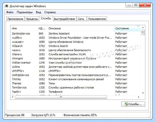This screenshot has width=155, height=122.
Task: Click the Task Manager title bar icon
Action: (6, 6)
